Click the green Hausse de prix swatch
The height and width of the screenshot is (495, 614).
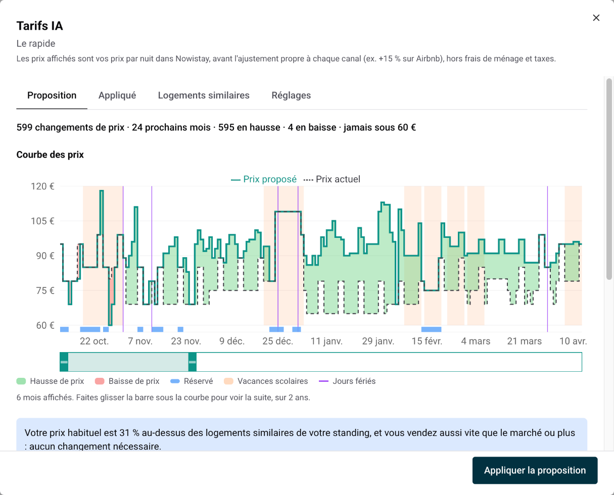click(21, 381)
